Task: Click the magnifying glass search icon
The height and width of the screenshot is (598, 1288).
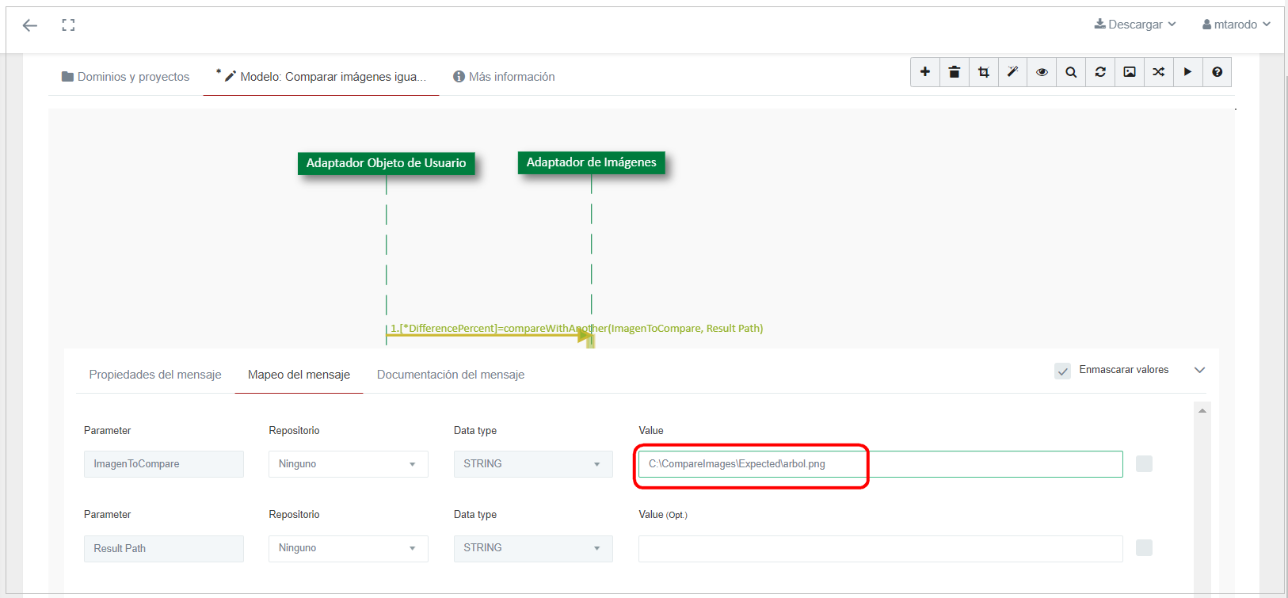Action: [1071, 72]
